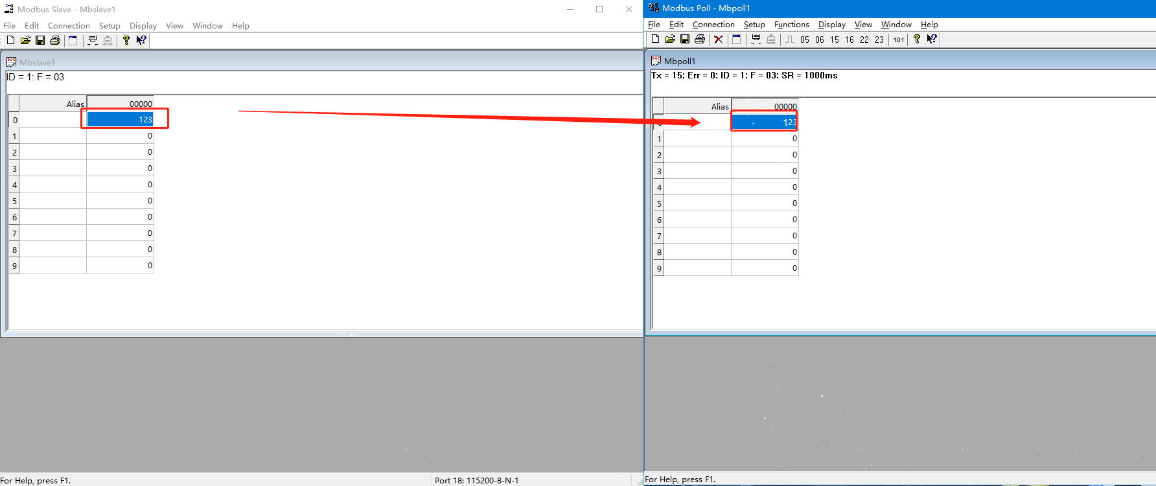Click the 00000 column header in Modbus Slave
This screenshot has height=486, width=1156.
120,104
